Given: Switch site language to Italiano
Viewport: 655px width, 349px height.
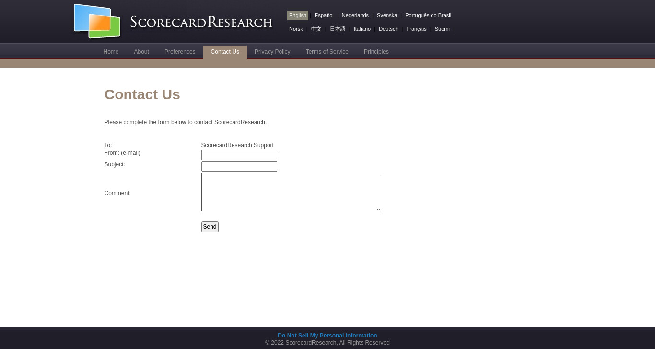Looking at the screenshot, I should tap(362, 29).
